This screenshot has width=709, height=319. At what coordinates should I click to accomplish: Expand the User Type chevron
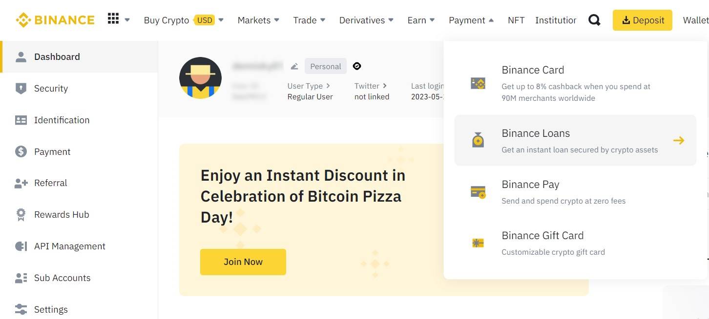point(328,86)
